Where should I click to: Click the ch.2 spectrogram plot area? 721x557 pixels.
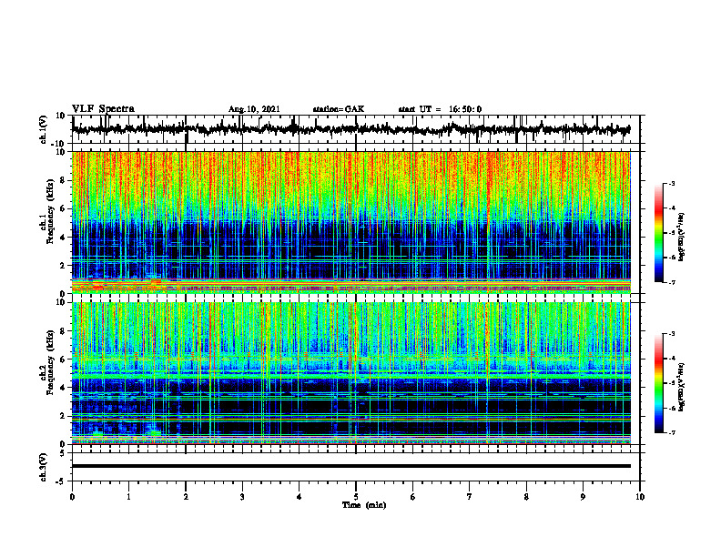(350, 373)
